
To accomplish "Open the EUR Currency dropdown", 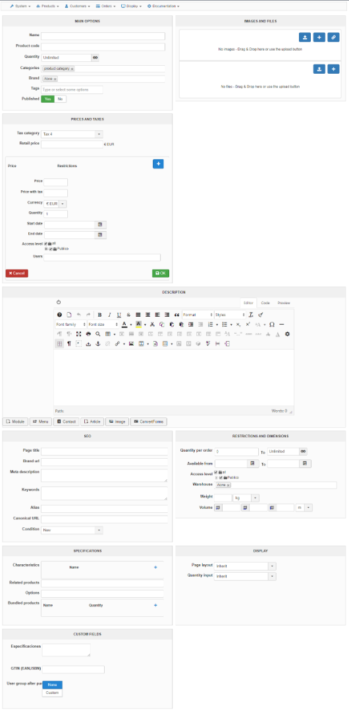I will (55, 204).
